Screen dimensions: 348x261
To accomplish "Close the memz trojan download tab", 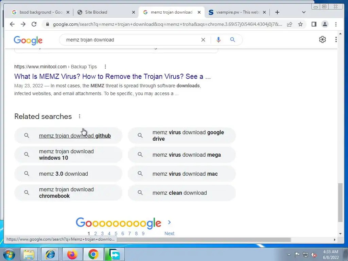I will (199, 12).
